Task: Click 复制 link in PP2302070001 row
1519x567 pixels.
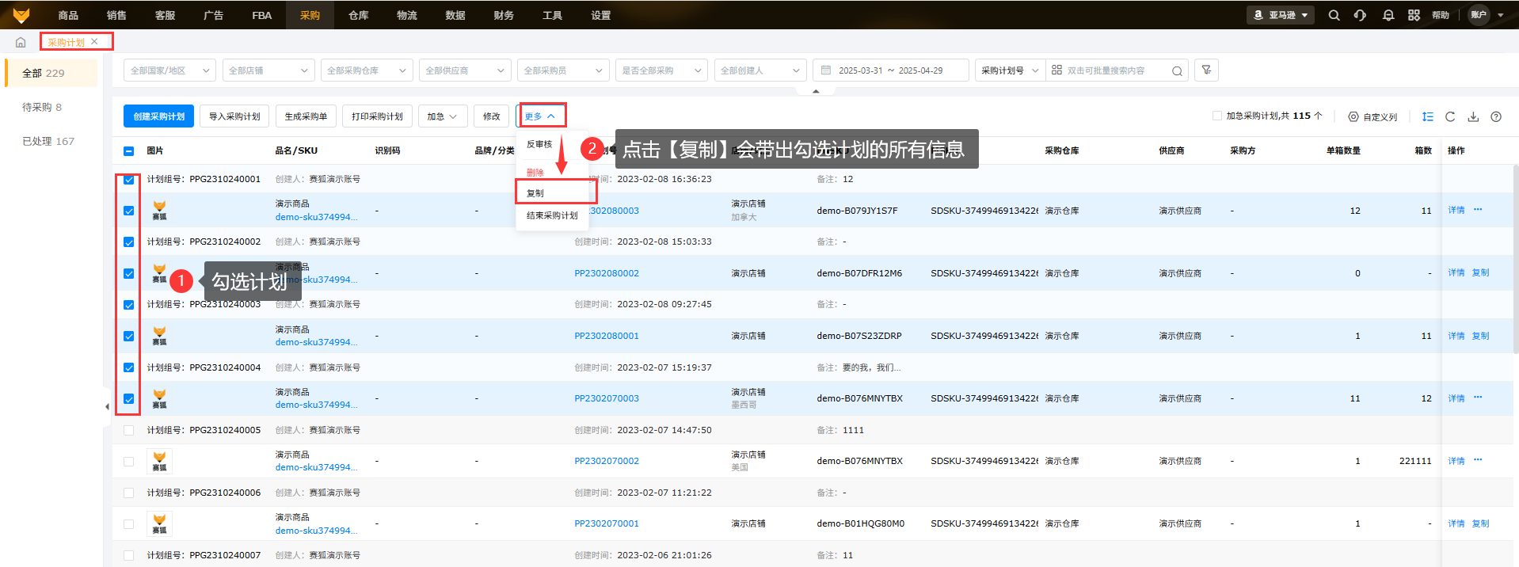Action: pyautogui.click(x=1480, y=523)
